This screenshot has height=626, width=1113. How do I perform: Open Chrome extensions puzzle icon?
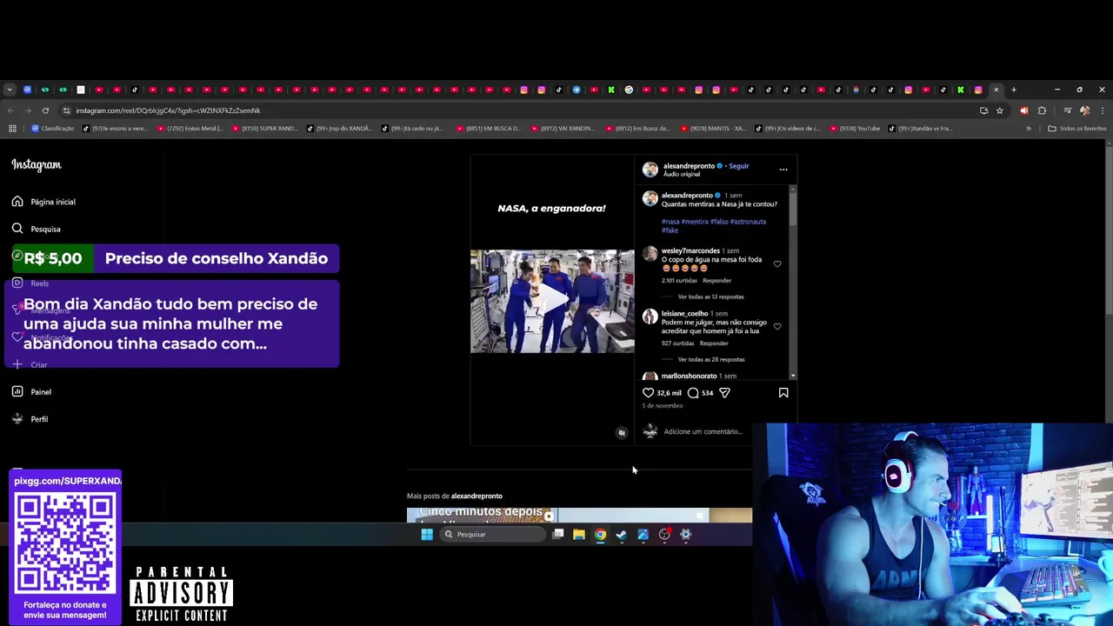[1042, 110]
